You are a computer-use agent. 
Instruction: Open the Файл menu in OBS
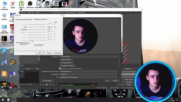coord(23,12)
